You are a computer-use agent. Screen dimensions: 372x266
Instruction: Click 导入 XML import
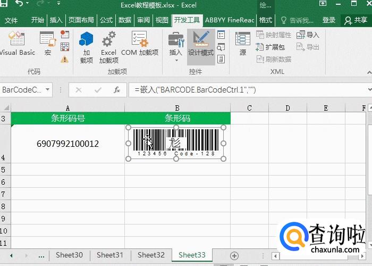pyautogui.click(x=308, y=35)
